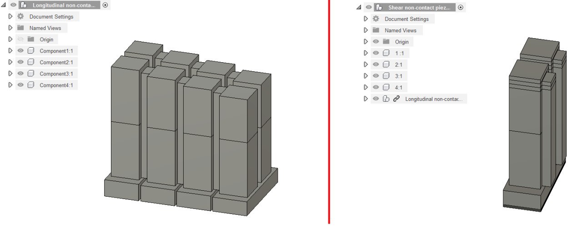This screenshot has height=238, width=582.
Task: Expand the 4:1 component node
Action: (x=366, y=87)
